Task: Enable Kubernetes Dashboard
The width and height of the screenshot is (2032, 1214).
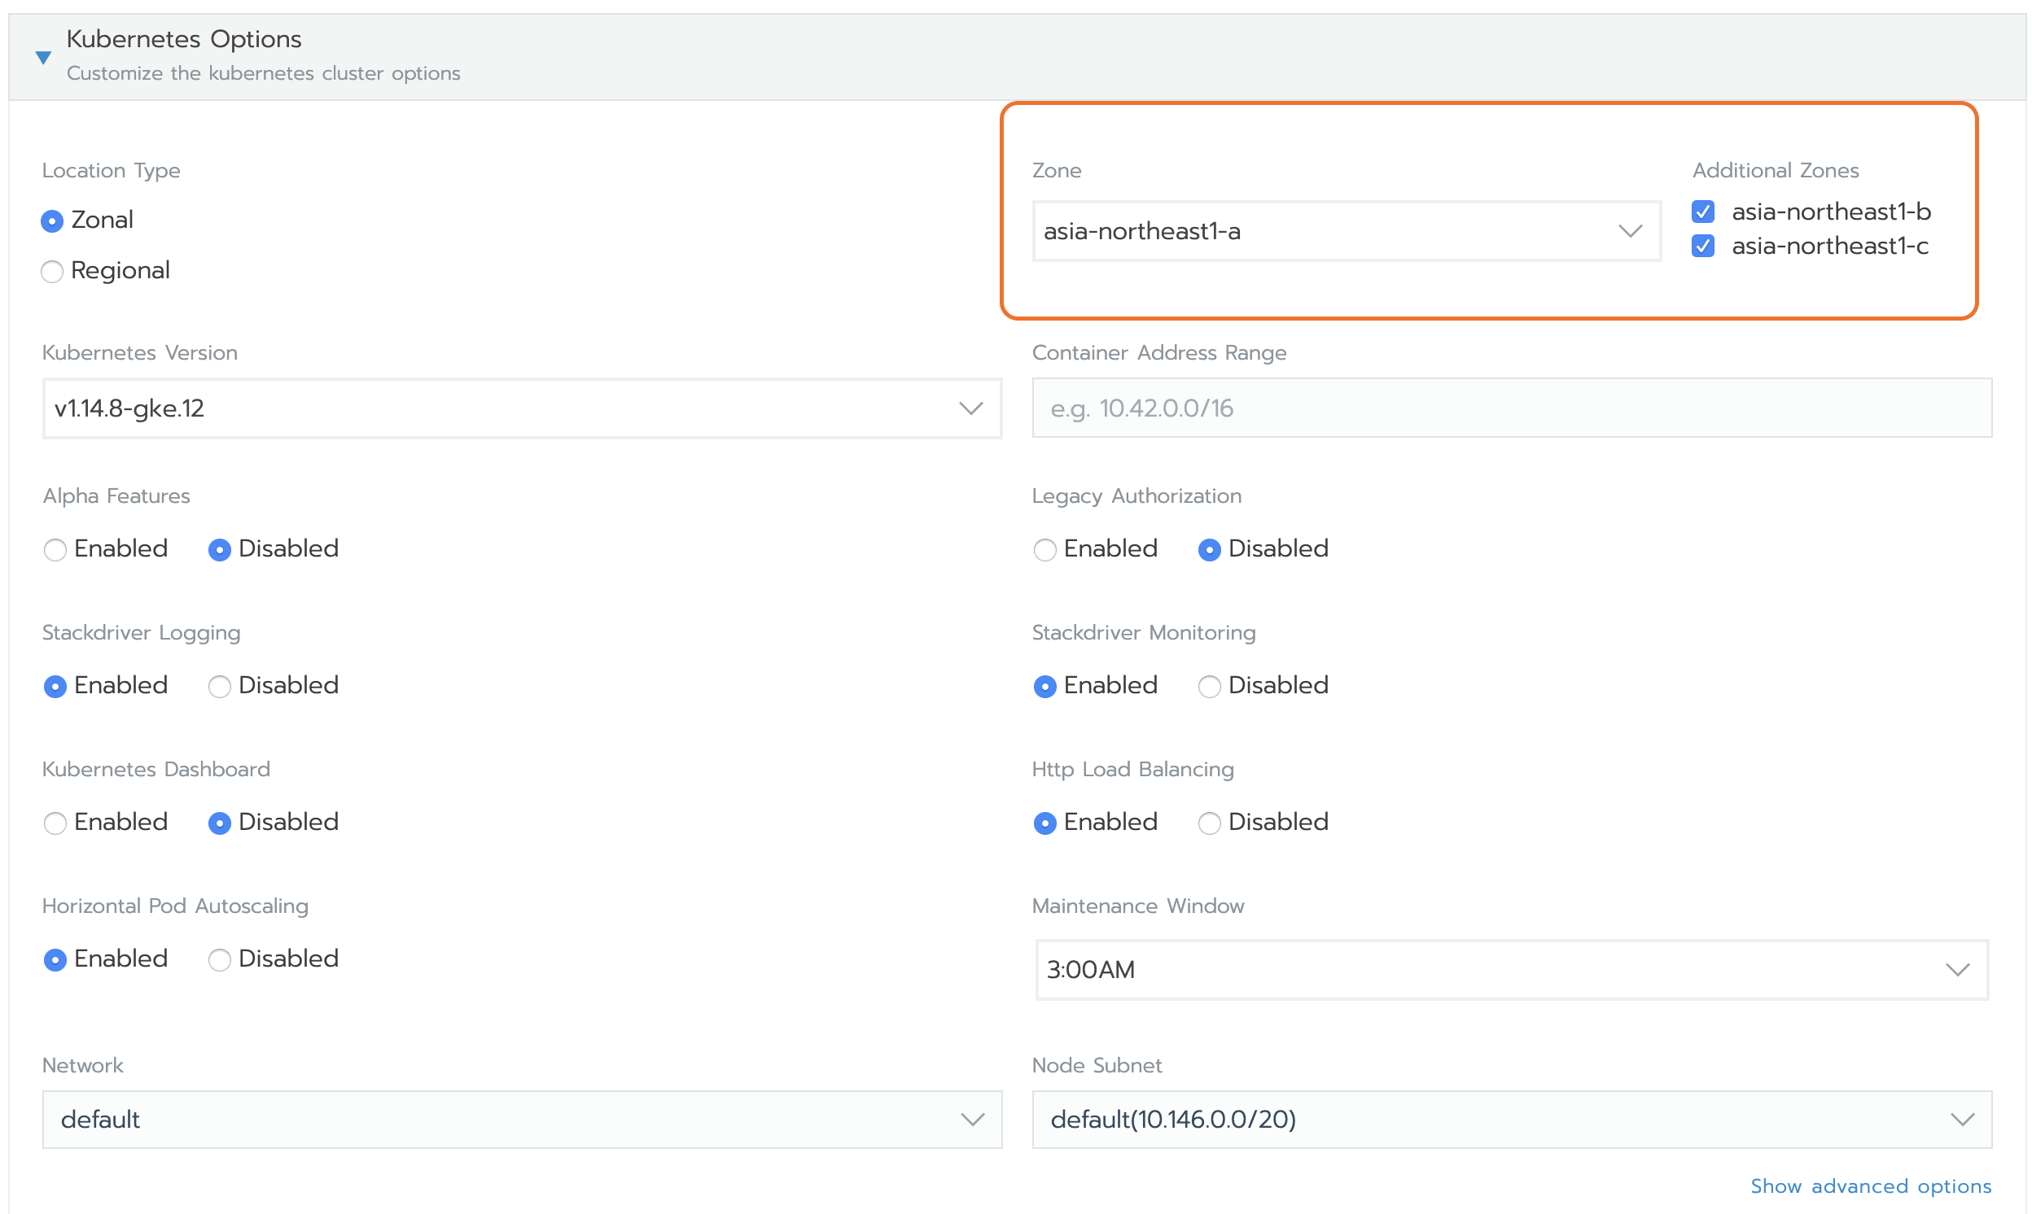Action: [x=55, y=823]
